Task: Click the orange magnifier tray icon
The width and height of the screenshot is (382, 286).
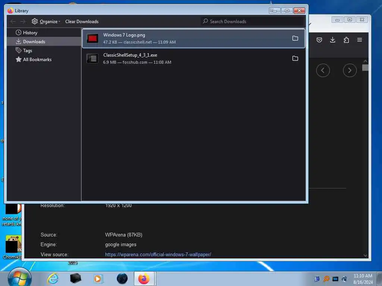Action: pyautogui.click(x=326, y=279)
